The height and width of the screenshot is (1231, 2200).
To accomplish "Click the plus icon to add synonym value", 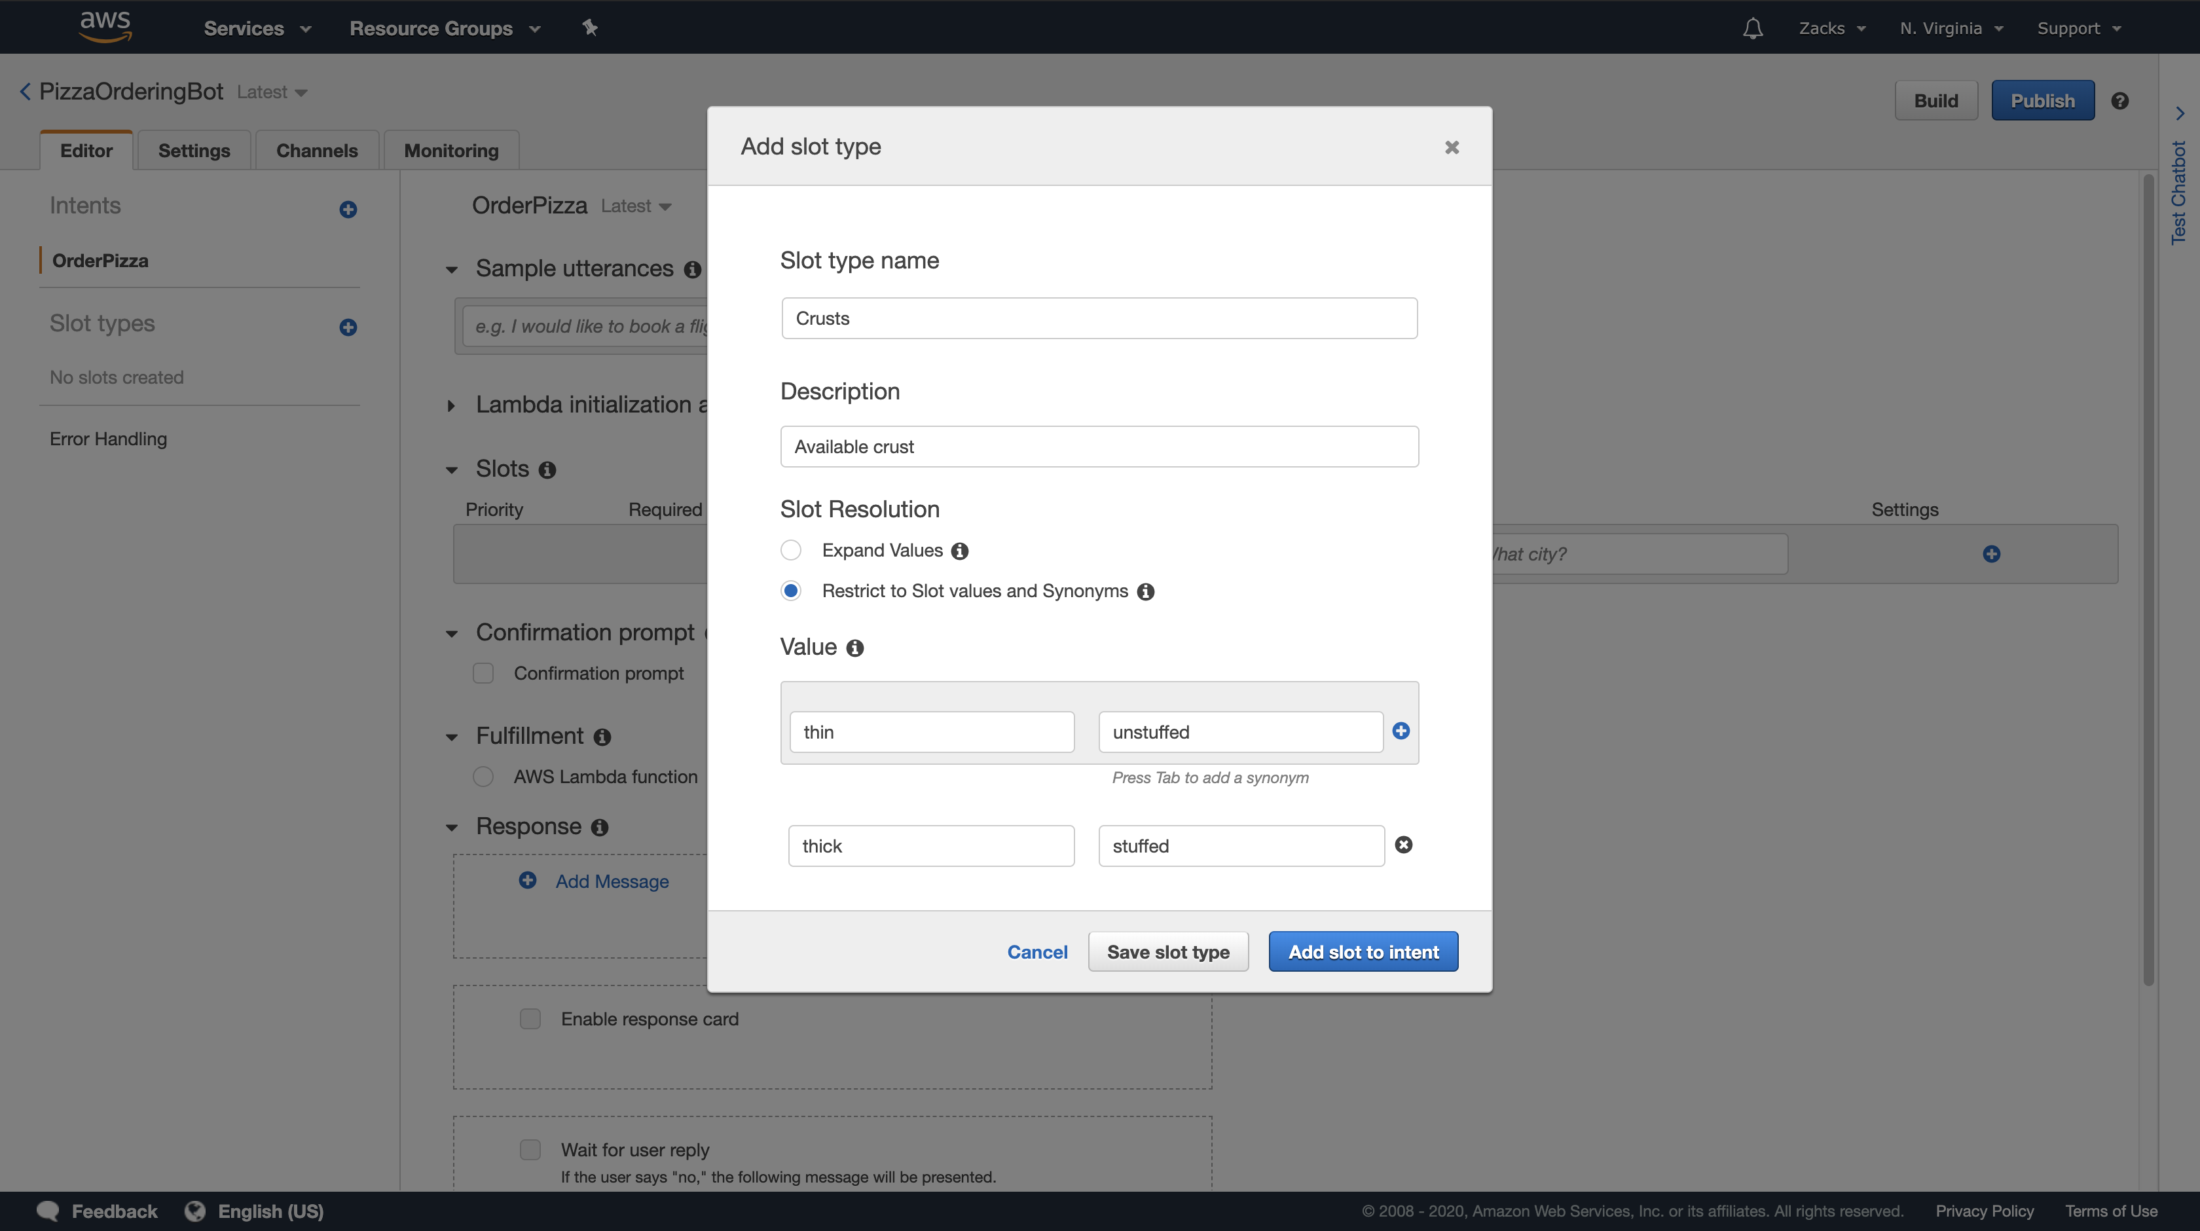I will pos(1401,731).
